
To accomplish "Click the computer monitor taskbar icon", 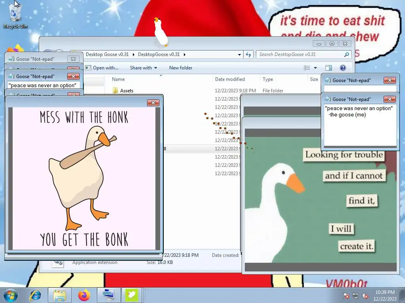I will pos(108,295).
